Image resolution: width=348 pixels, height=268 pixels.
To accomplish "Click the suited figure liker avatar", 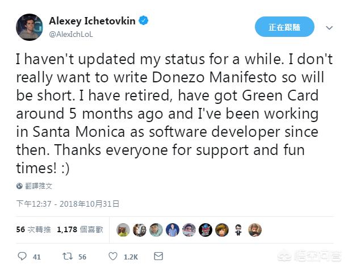I will tap(238, 230).
